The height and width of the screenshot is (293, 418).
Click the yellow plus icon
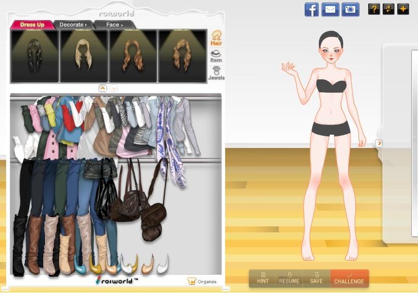pos(403,9)
